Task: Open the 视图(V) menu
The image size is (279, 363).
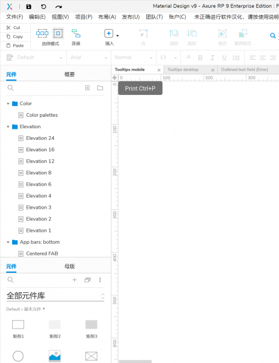Action: pyautogui.click(x=60, y=17)
